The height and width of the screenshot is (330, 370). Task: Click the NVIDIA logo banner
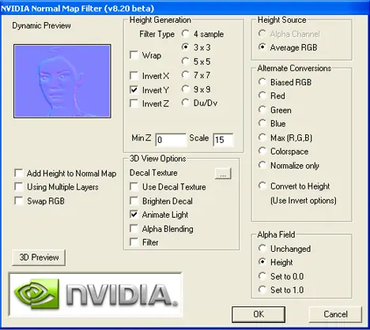click(95, 294)
